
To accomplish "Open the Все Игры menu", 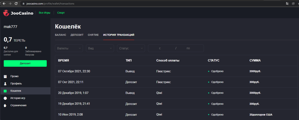I will pos(45,13).
